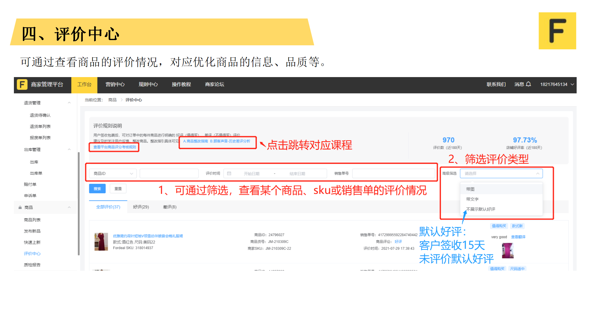Viewport: 593px width, 333px height.
Task: Click the red dress product thumbnail
Action: (101, 242)
